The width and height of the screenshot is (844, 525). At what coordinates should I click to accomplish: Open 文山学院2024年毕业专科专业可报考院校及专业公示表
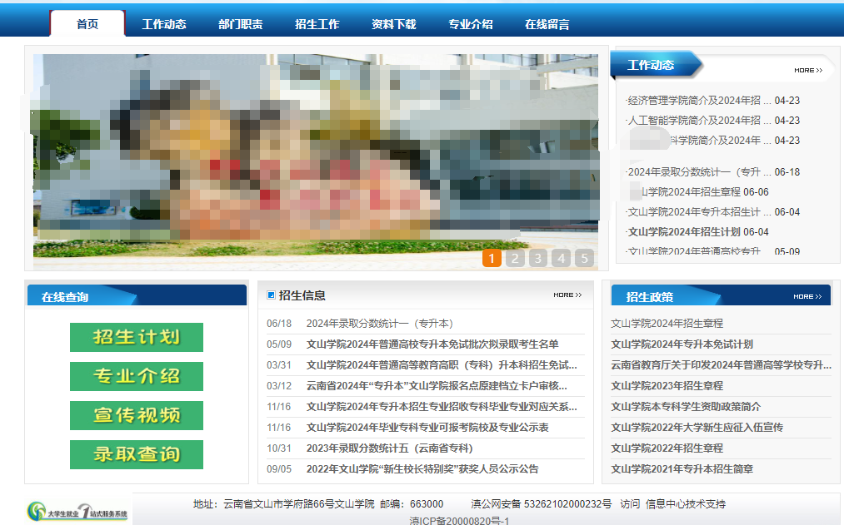coord(427,428)
